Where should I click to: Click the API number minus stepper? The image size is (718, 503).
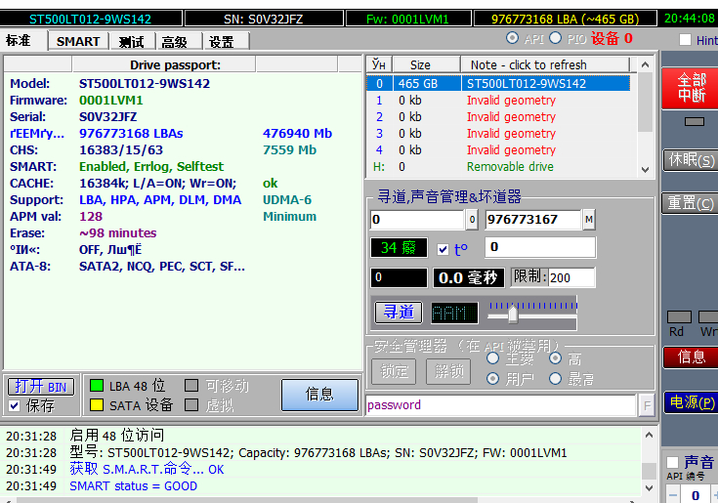coord(673,495)
